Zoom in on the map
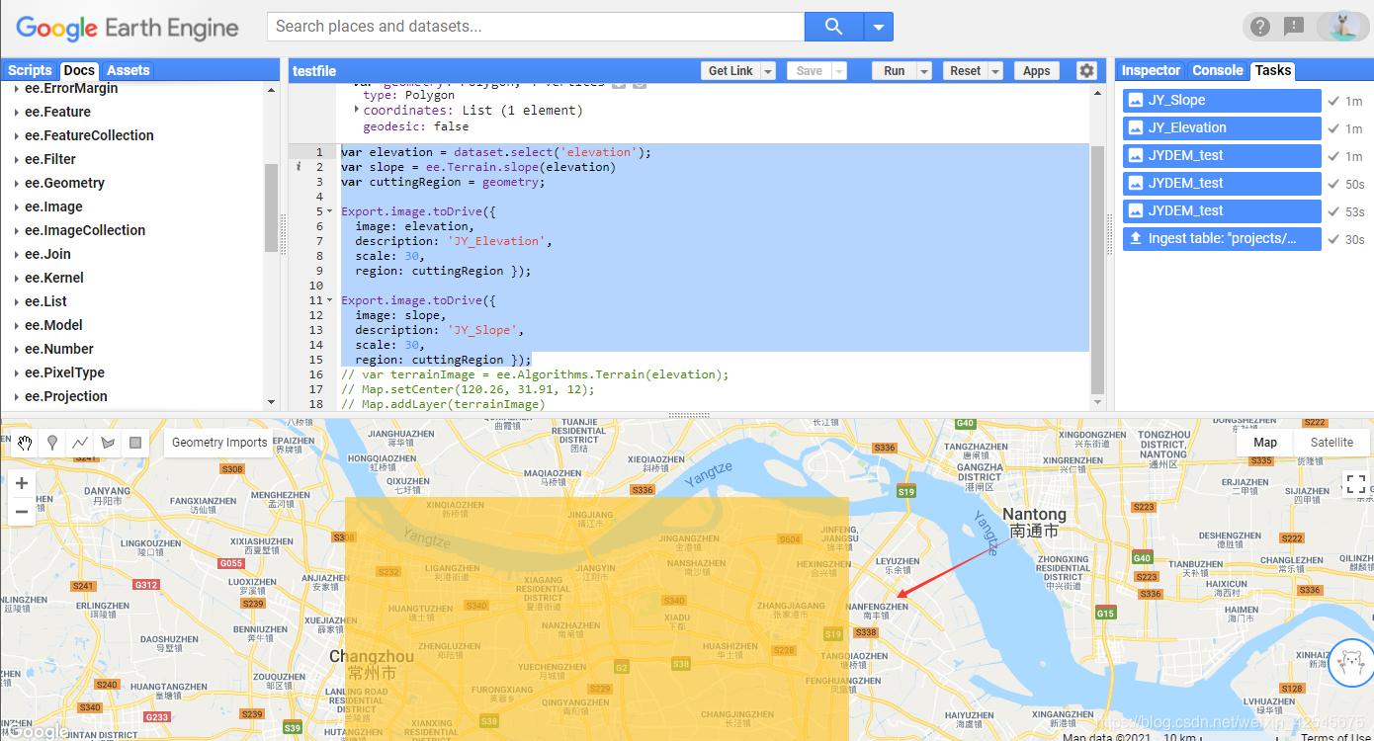Viewport: 1374px width, 741px height. click(22, 484)
